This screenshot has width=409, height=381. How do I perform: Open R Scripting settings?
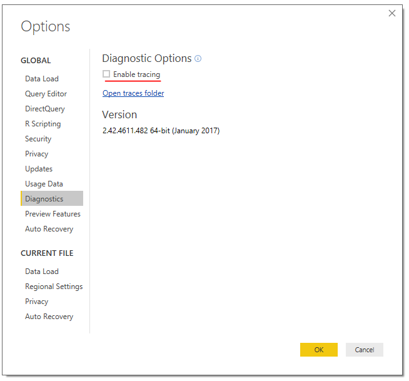tap(43, 124)
